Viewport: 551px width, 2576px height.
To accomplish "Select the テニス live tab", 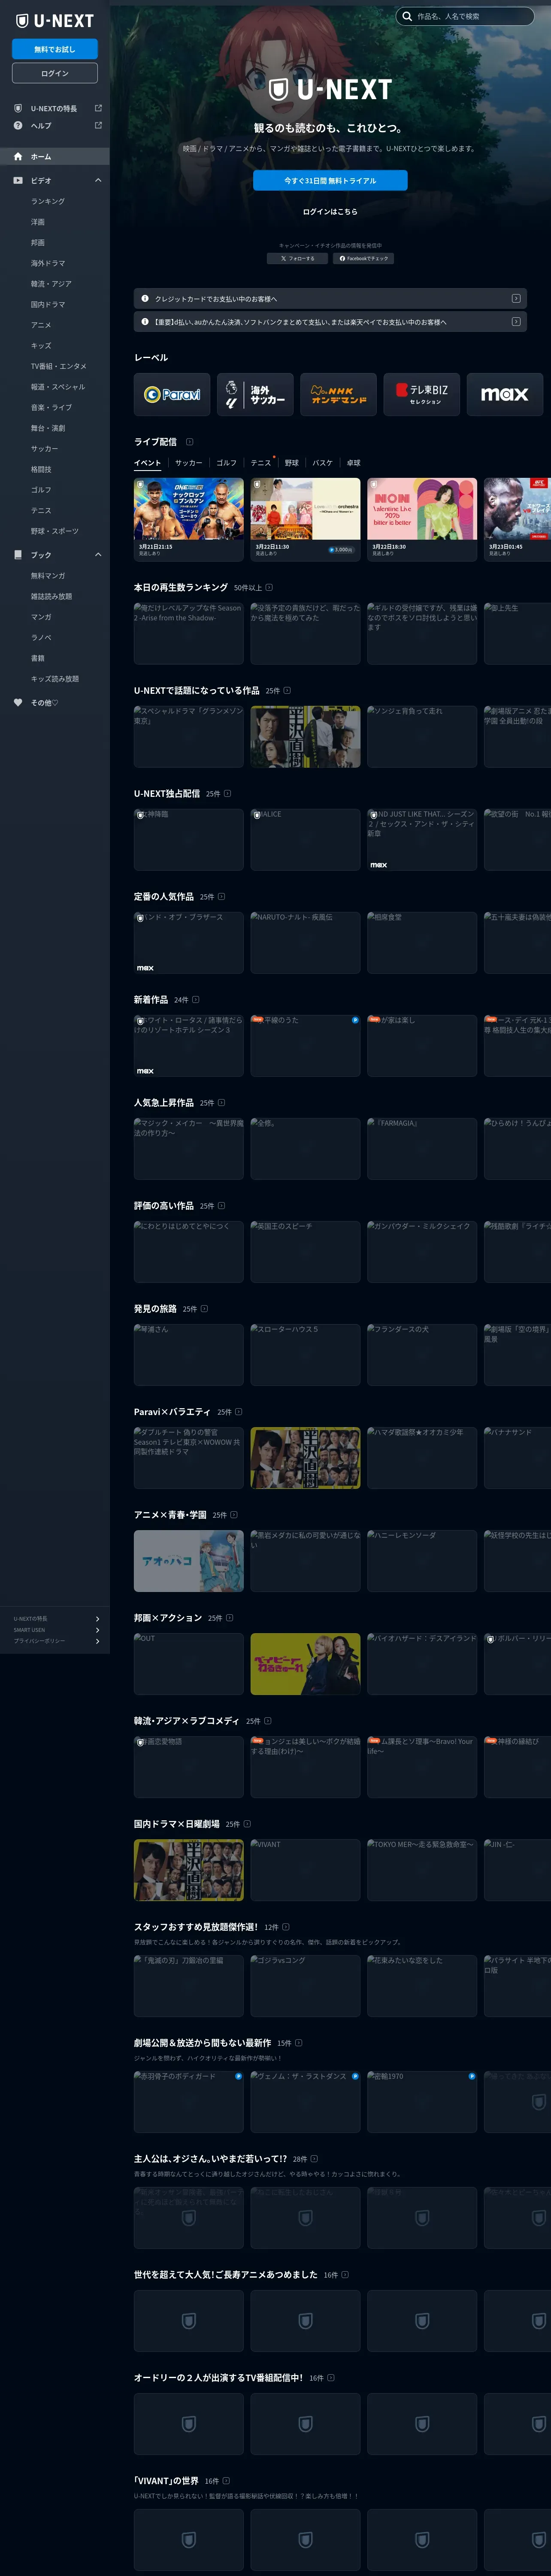I will click(x=261, y=463).
